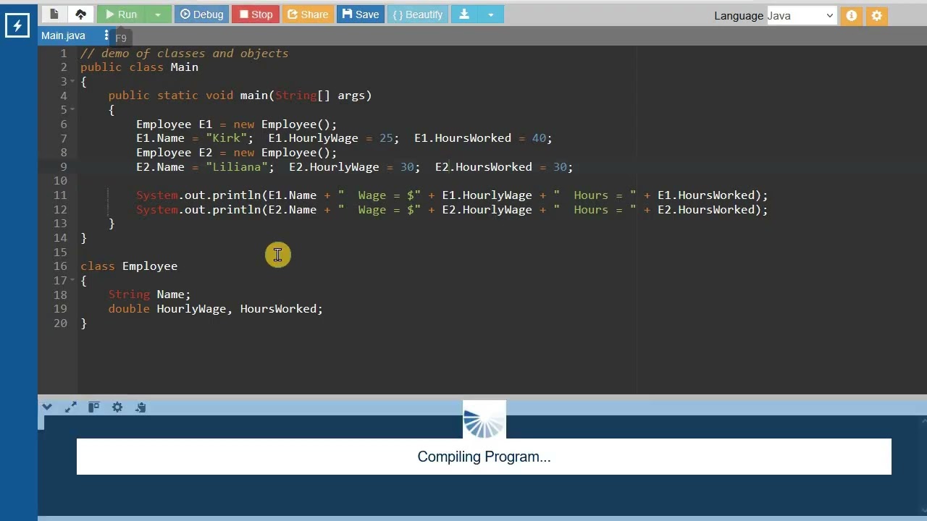Change the console panel layout icon
Viewport: 927px width, 521px height.
(93, 407)
